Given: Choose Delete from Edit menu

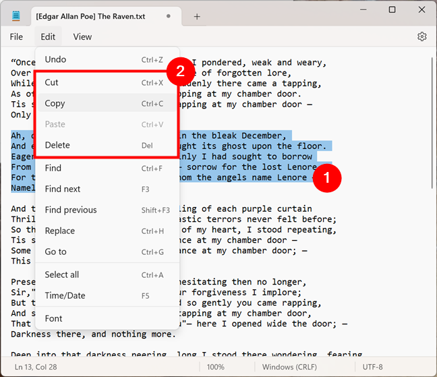Looking at the screenshot, I should 107,145.
